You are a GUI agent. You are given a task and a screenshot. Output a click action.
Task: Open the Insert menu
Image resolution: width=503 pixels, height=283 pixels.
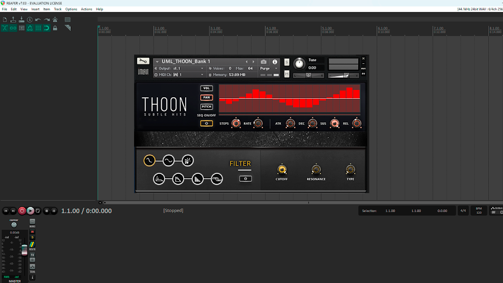tap(35, 9)
